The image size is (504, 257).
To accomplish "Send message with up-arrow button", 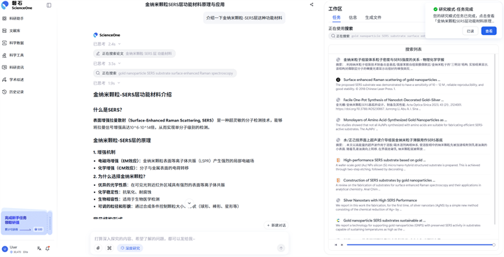I will (281, 248).
